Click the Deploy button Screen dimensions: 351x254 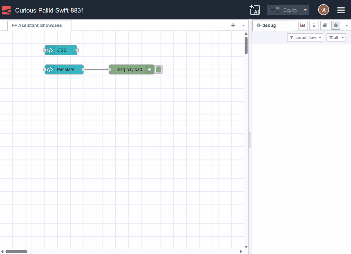[x=285, y=10]
